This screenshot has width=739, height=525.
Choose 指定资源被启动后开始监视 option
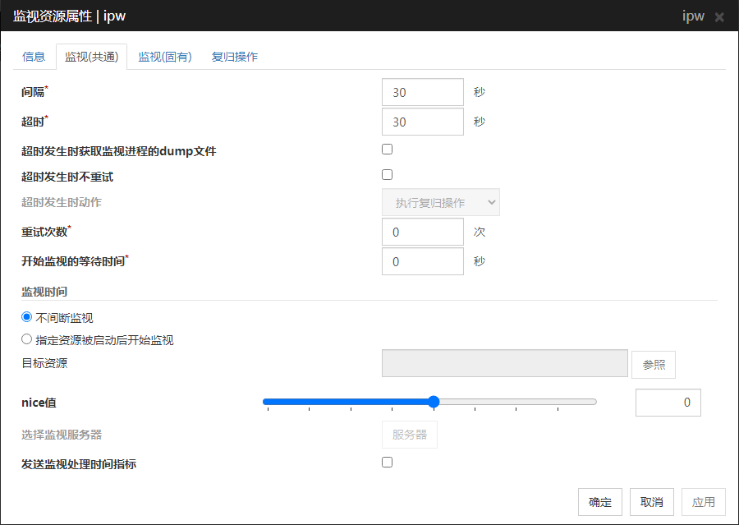[27, 339]
